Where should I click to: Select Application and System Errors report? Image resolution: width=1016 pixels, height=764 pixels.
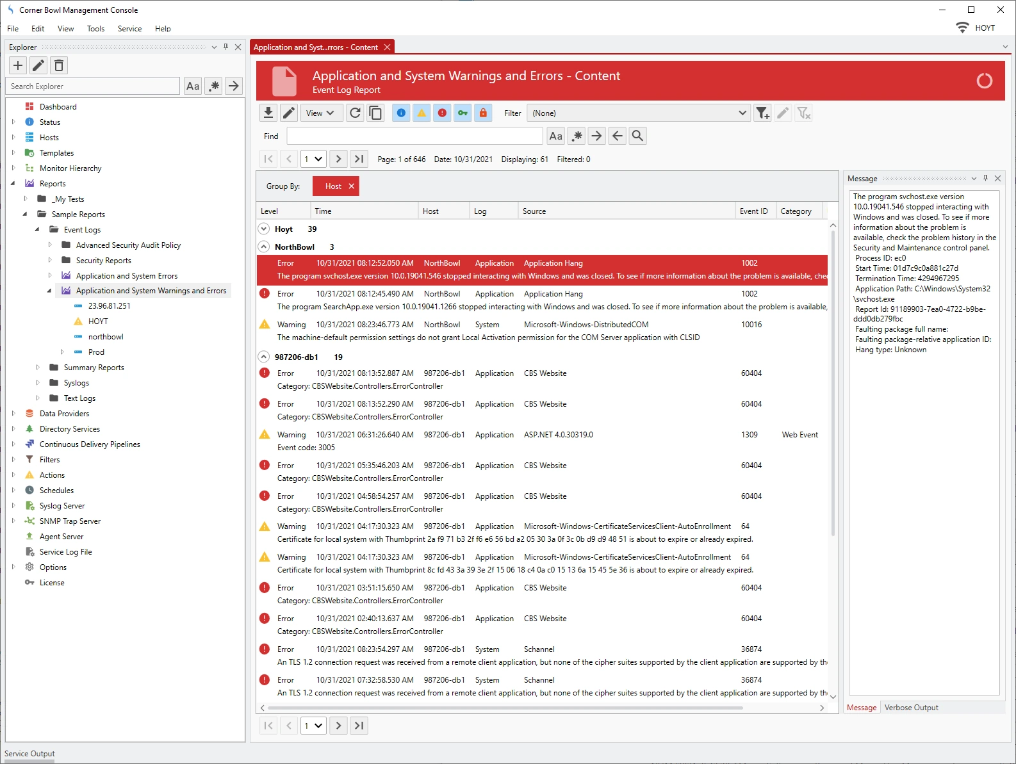click(x=126, y=276)
